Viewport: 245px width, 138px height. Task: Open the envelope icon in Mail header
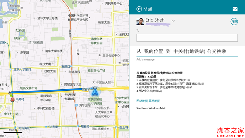click(x=235, y=9)
